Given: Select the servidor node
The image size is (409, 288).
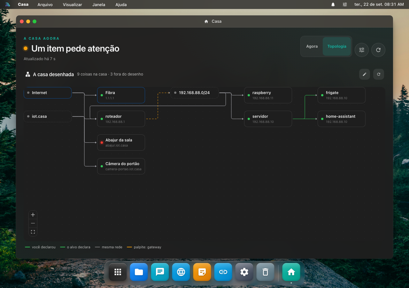Looking at the screenshot, I should 268,119.
